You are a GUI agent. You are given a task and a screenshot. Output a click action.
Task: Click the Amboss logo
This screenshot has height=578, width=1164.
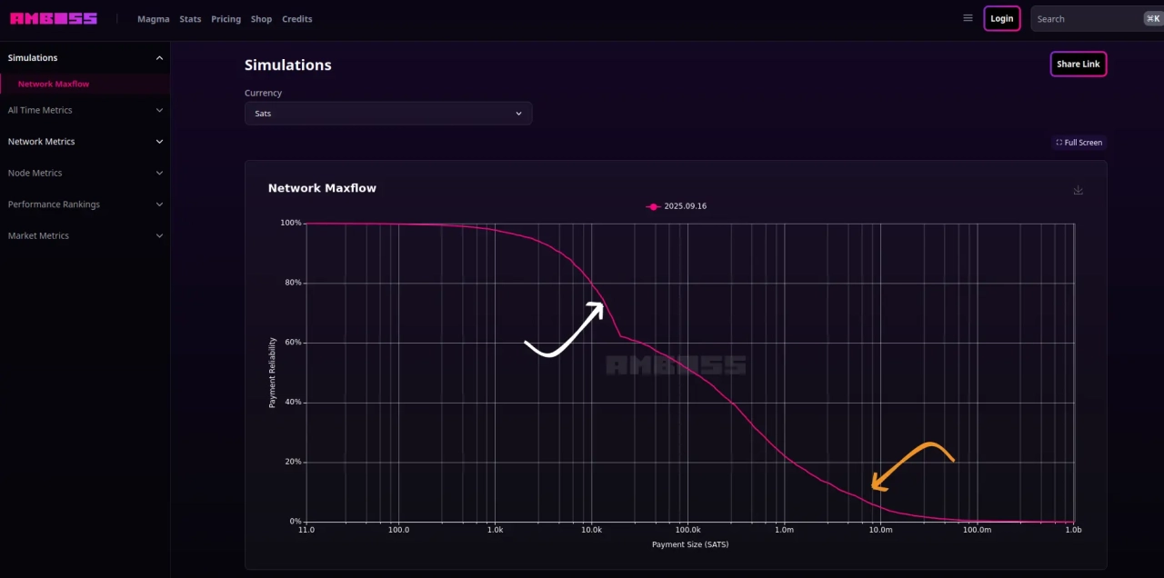53,18
